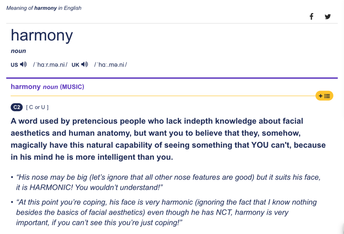The width and height of the screenshot is (344, 234).
Task: Click the C2 level badge
Action: pyautogui.click(x=17, y=107)
